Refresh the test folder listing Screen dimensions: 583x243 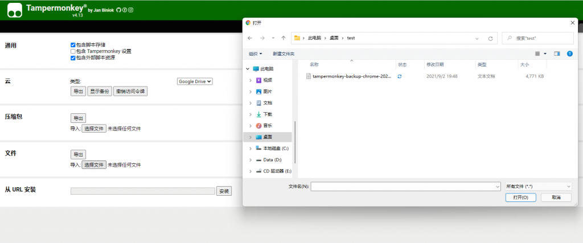coord(490,38)
